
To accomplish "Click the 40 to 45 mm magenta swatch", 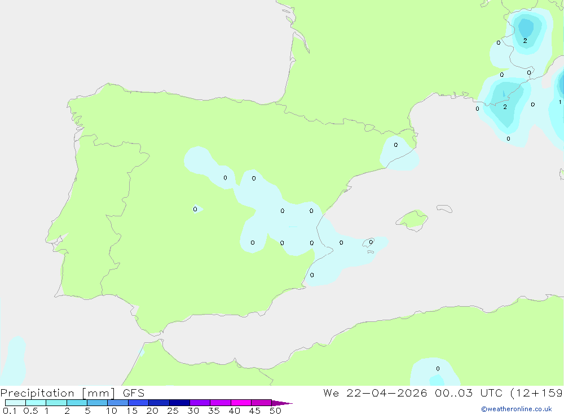I will [x=241, y=403].
